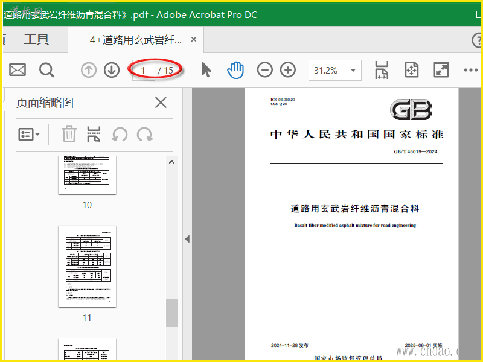Click standard number GB/T 45019—2024
The width and height of the screenshot is (483, 362).
[415, 151]
